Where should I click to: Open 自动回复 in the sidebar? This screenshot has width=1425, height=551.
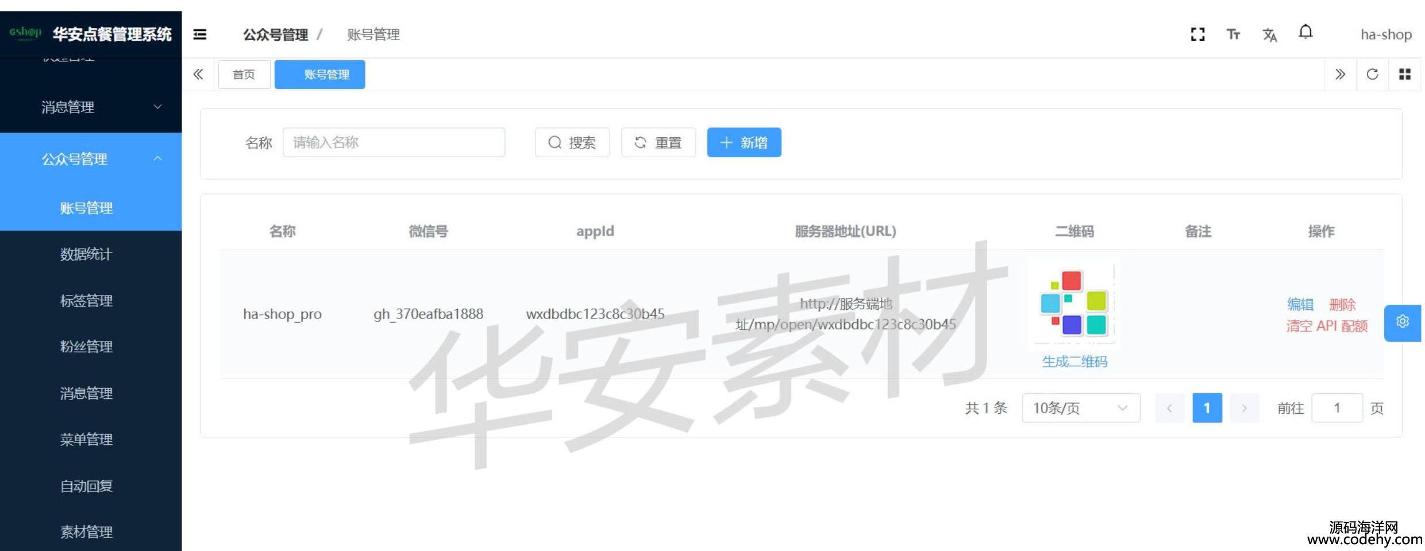tap(91, 486)
